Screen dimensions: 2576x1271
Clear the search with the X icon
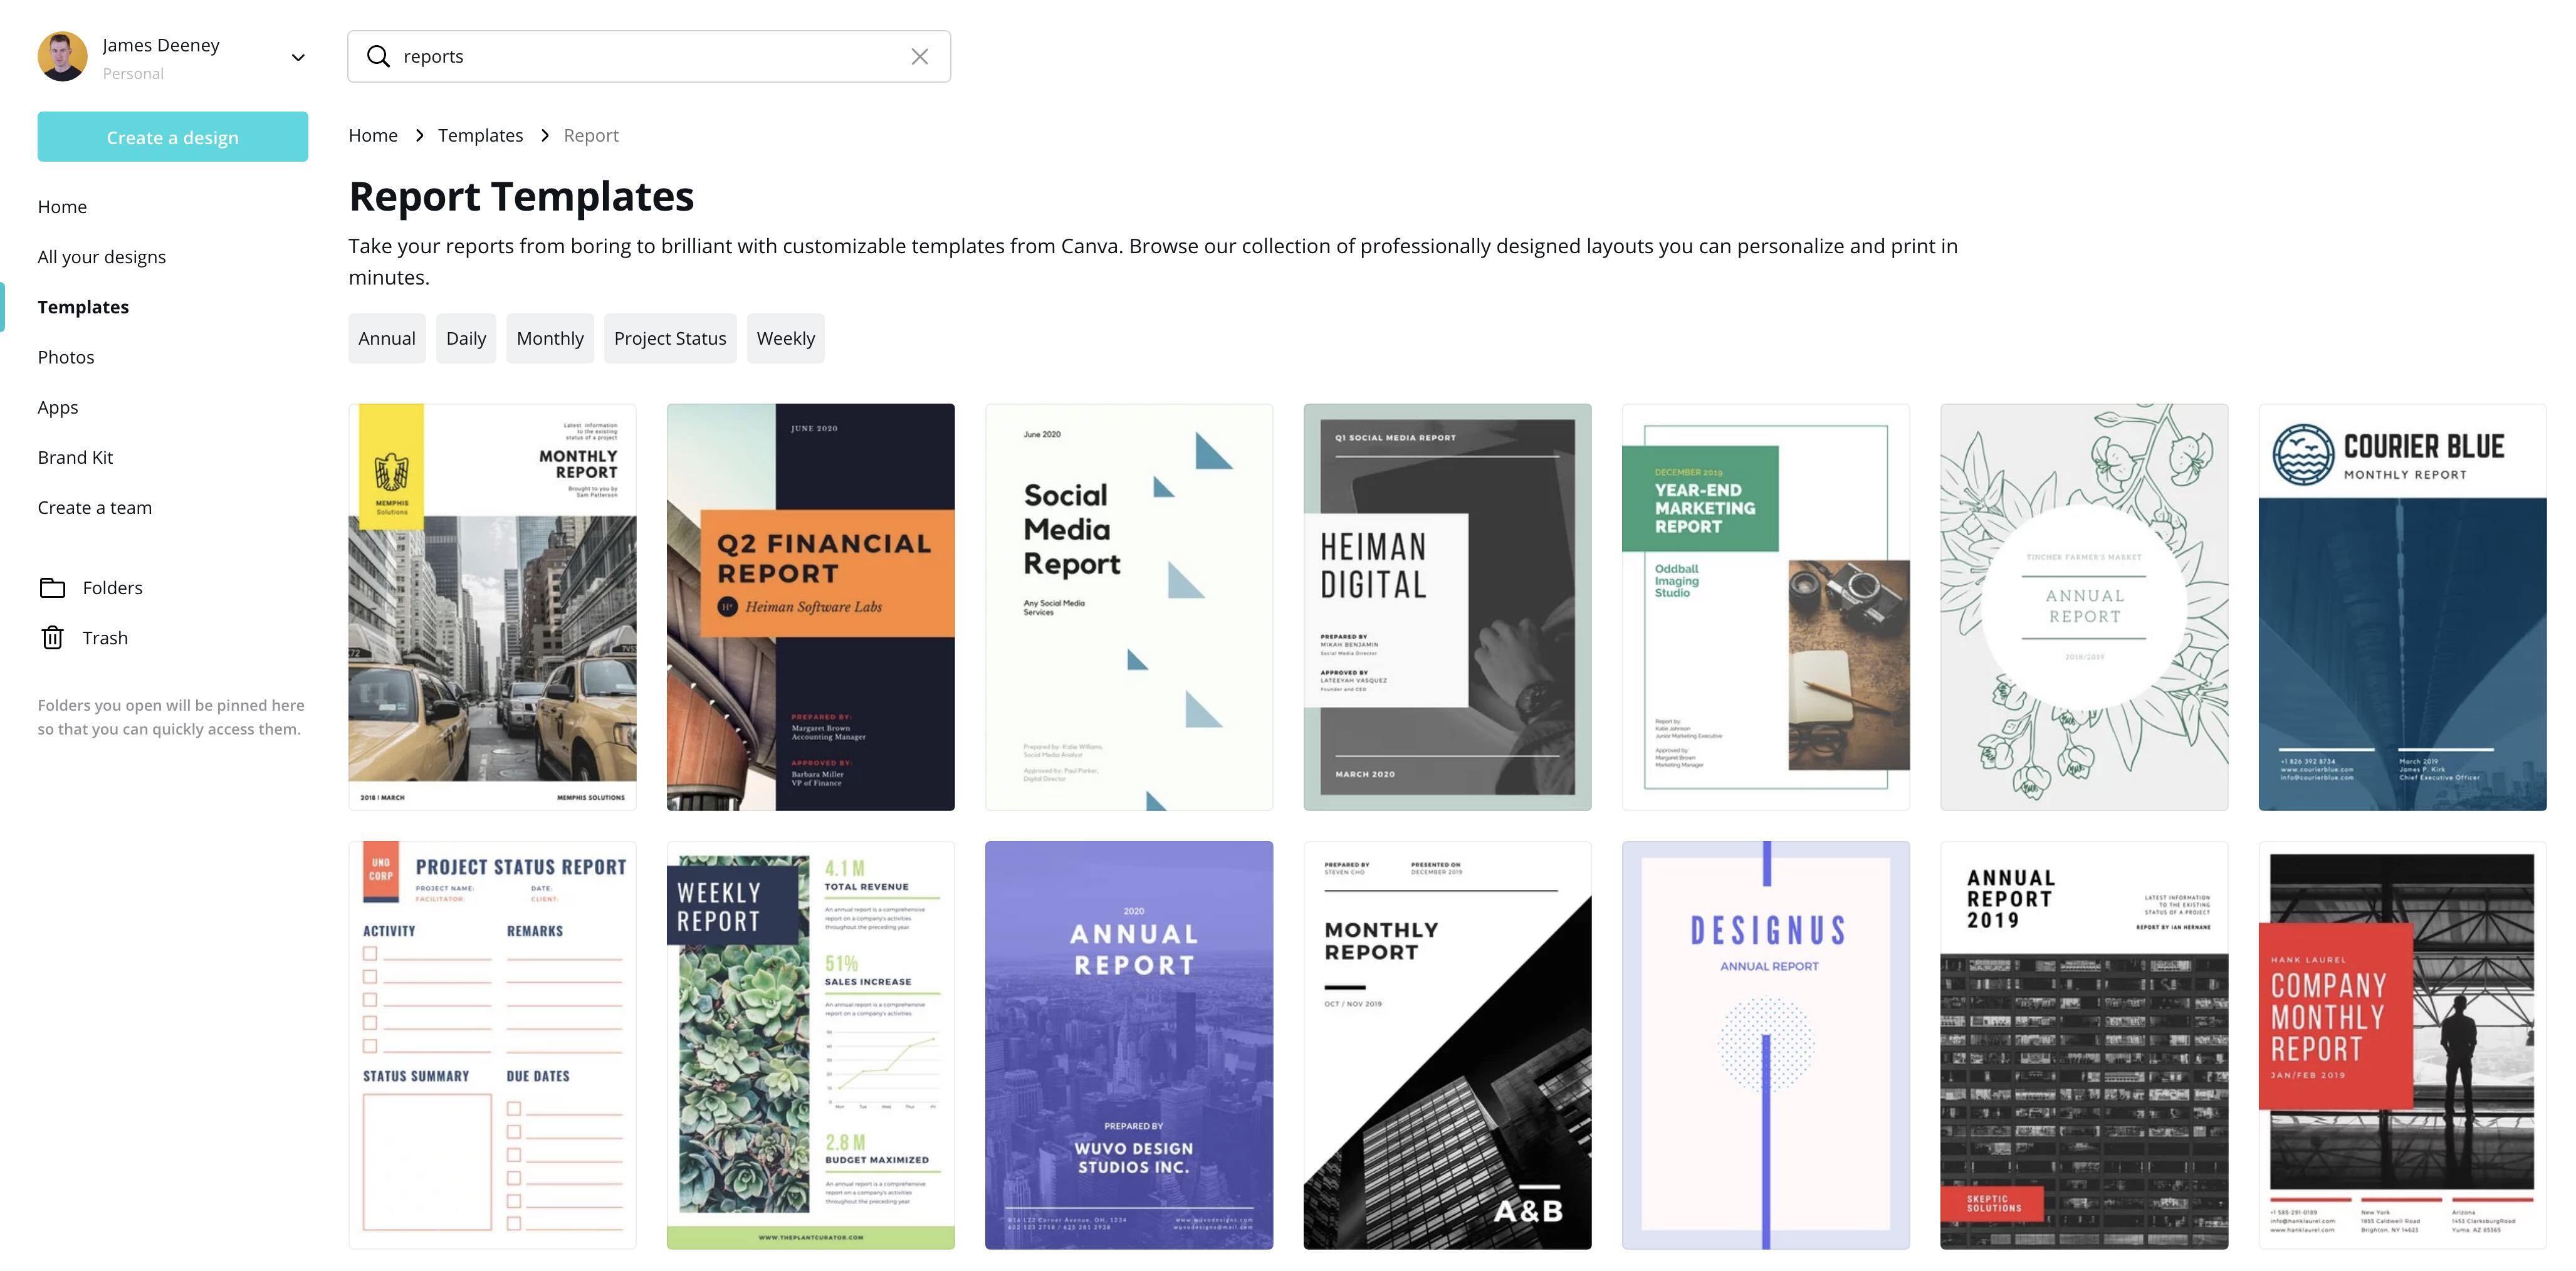(919, 57)
